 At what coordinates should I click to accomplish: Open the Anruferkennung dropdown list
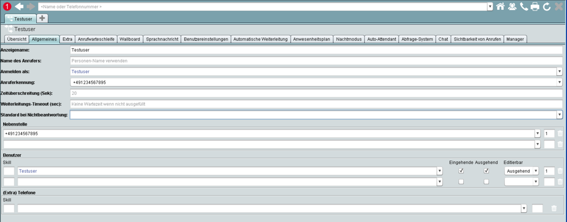click(559, 82)
